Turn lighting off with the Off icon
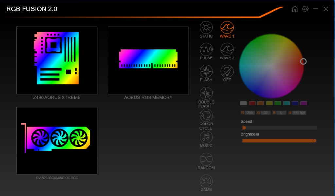This screenshot has width=335, height=196. (227, 71)
